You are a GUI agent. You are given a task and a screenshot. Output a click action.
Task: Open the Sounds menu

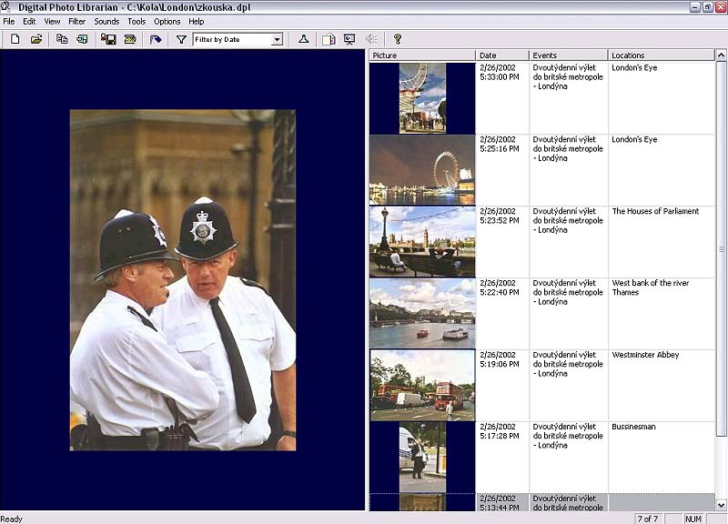point(106,21)
